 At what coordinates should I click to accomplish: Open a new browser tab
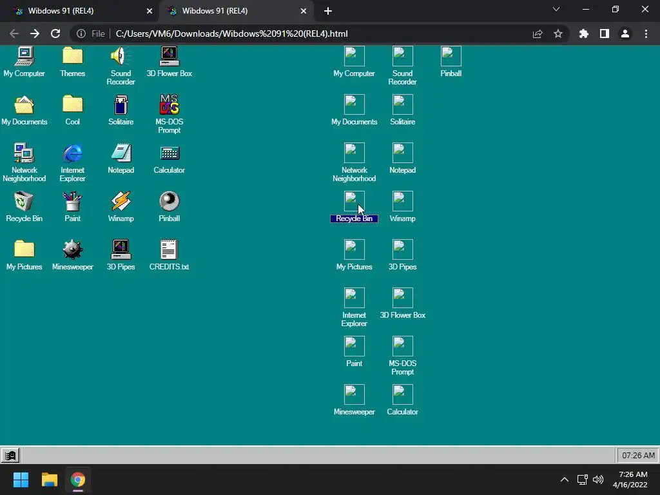[328, 11]
